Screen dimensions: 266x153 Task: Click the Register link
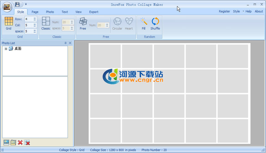(x=224, y=11)
